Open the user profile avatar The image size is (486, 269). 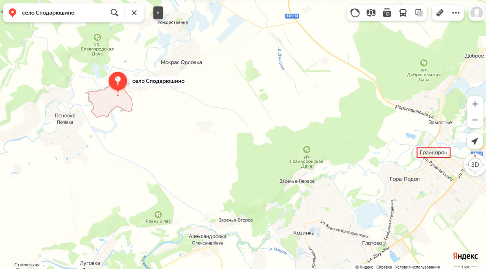point(476,13)
